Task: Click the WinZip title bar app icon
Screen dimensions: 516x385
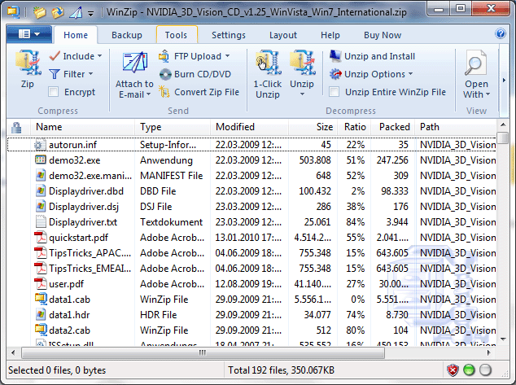Action: [14, 12]
